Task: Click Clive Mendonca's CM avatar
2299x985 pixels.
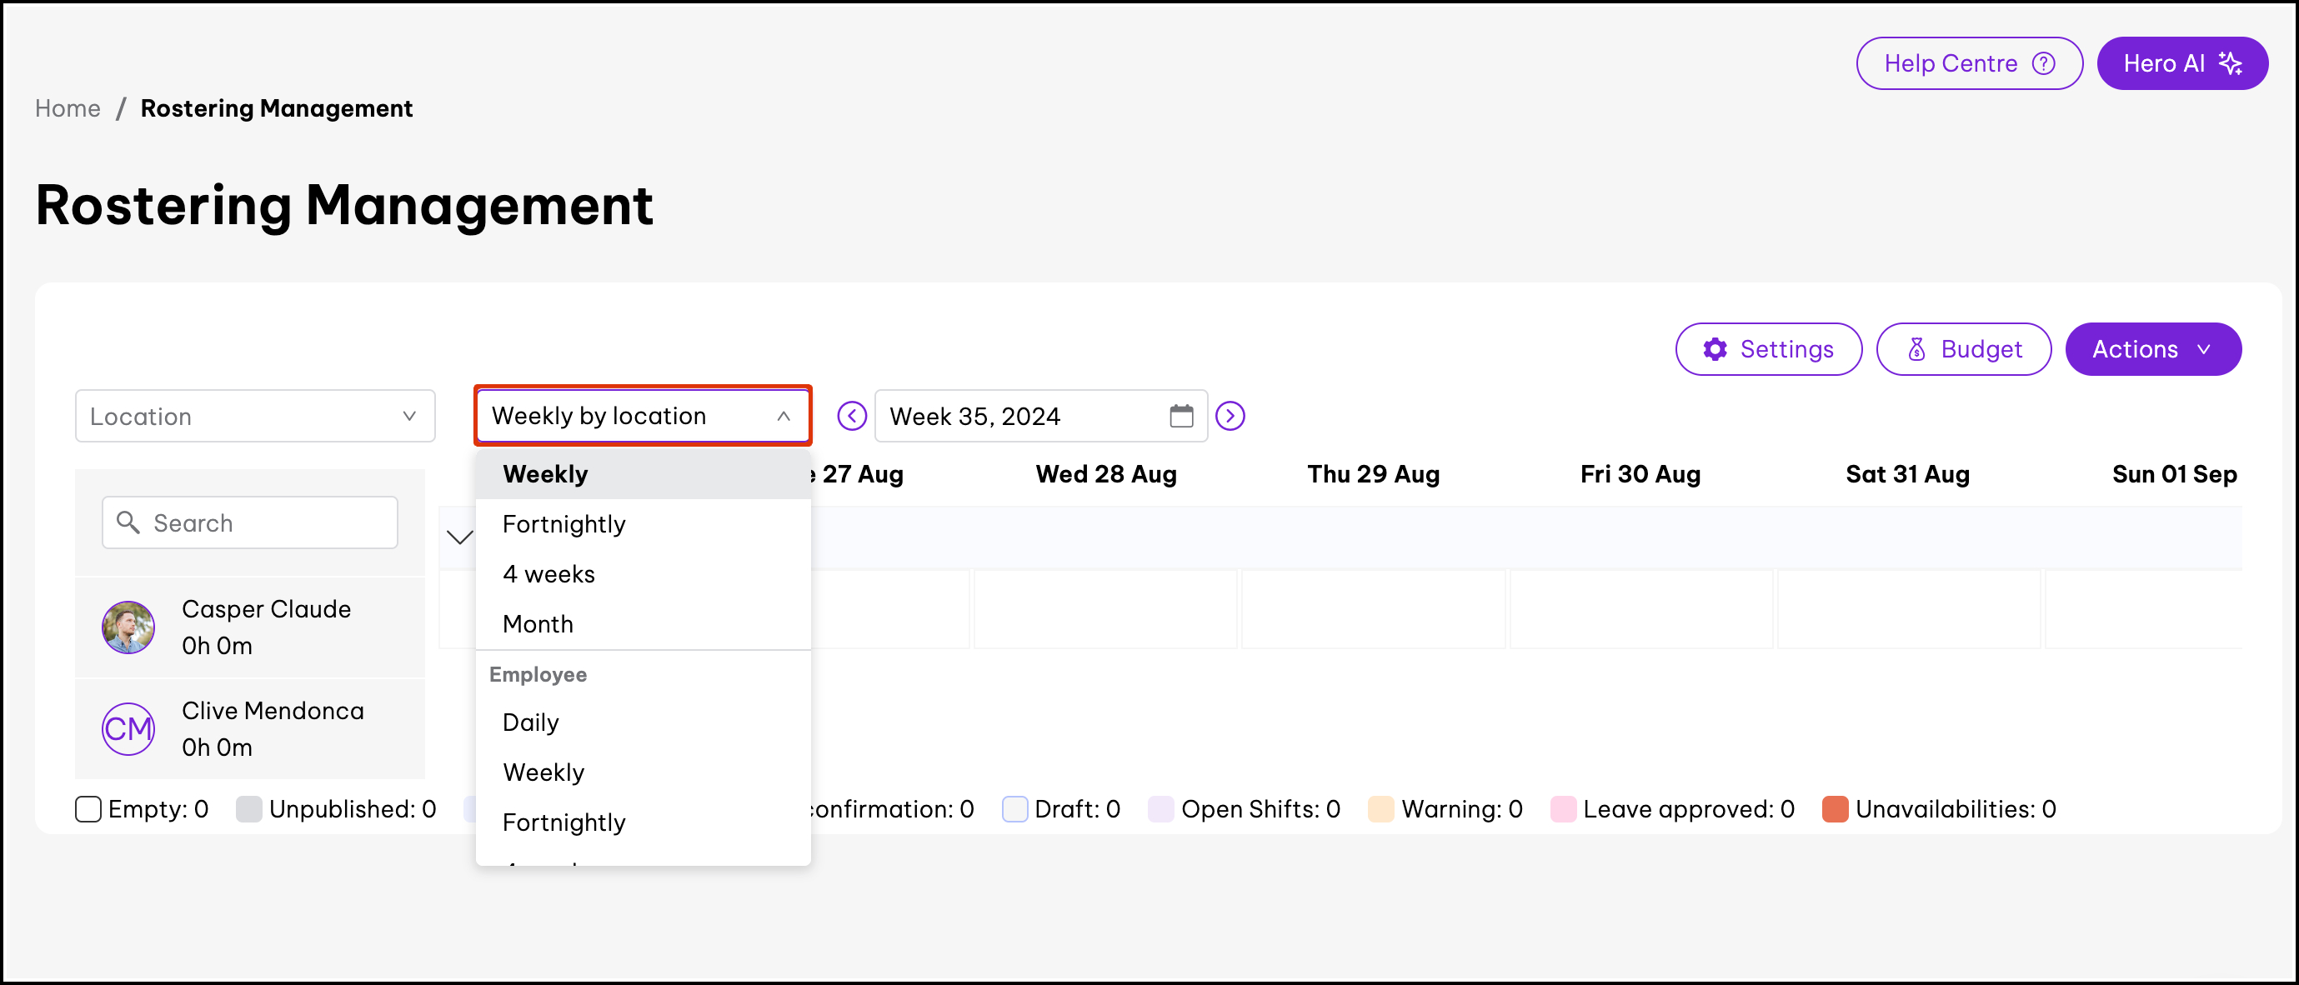Action: [128, 729]
